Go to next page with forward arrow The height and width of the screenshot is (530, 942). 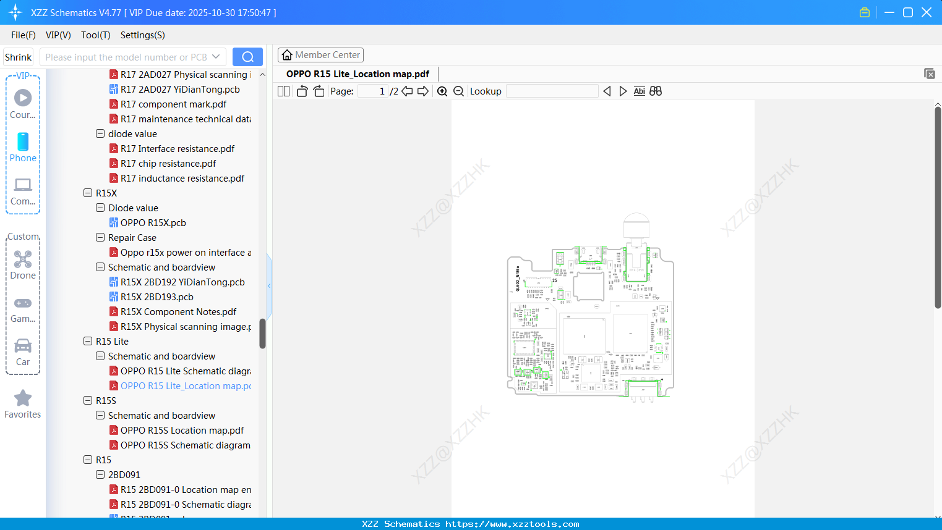coord(423,91)
